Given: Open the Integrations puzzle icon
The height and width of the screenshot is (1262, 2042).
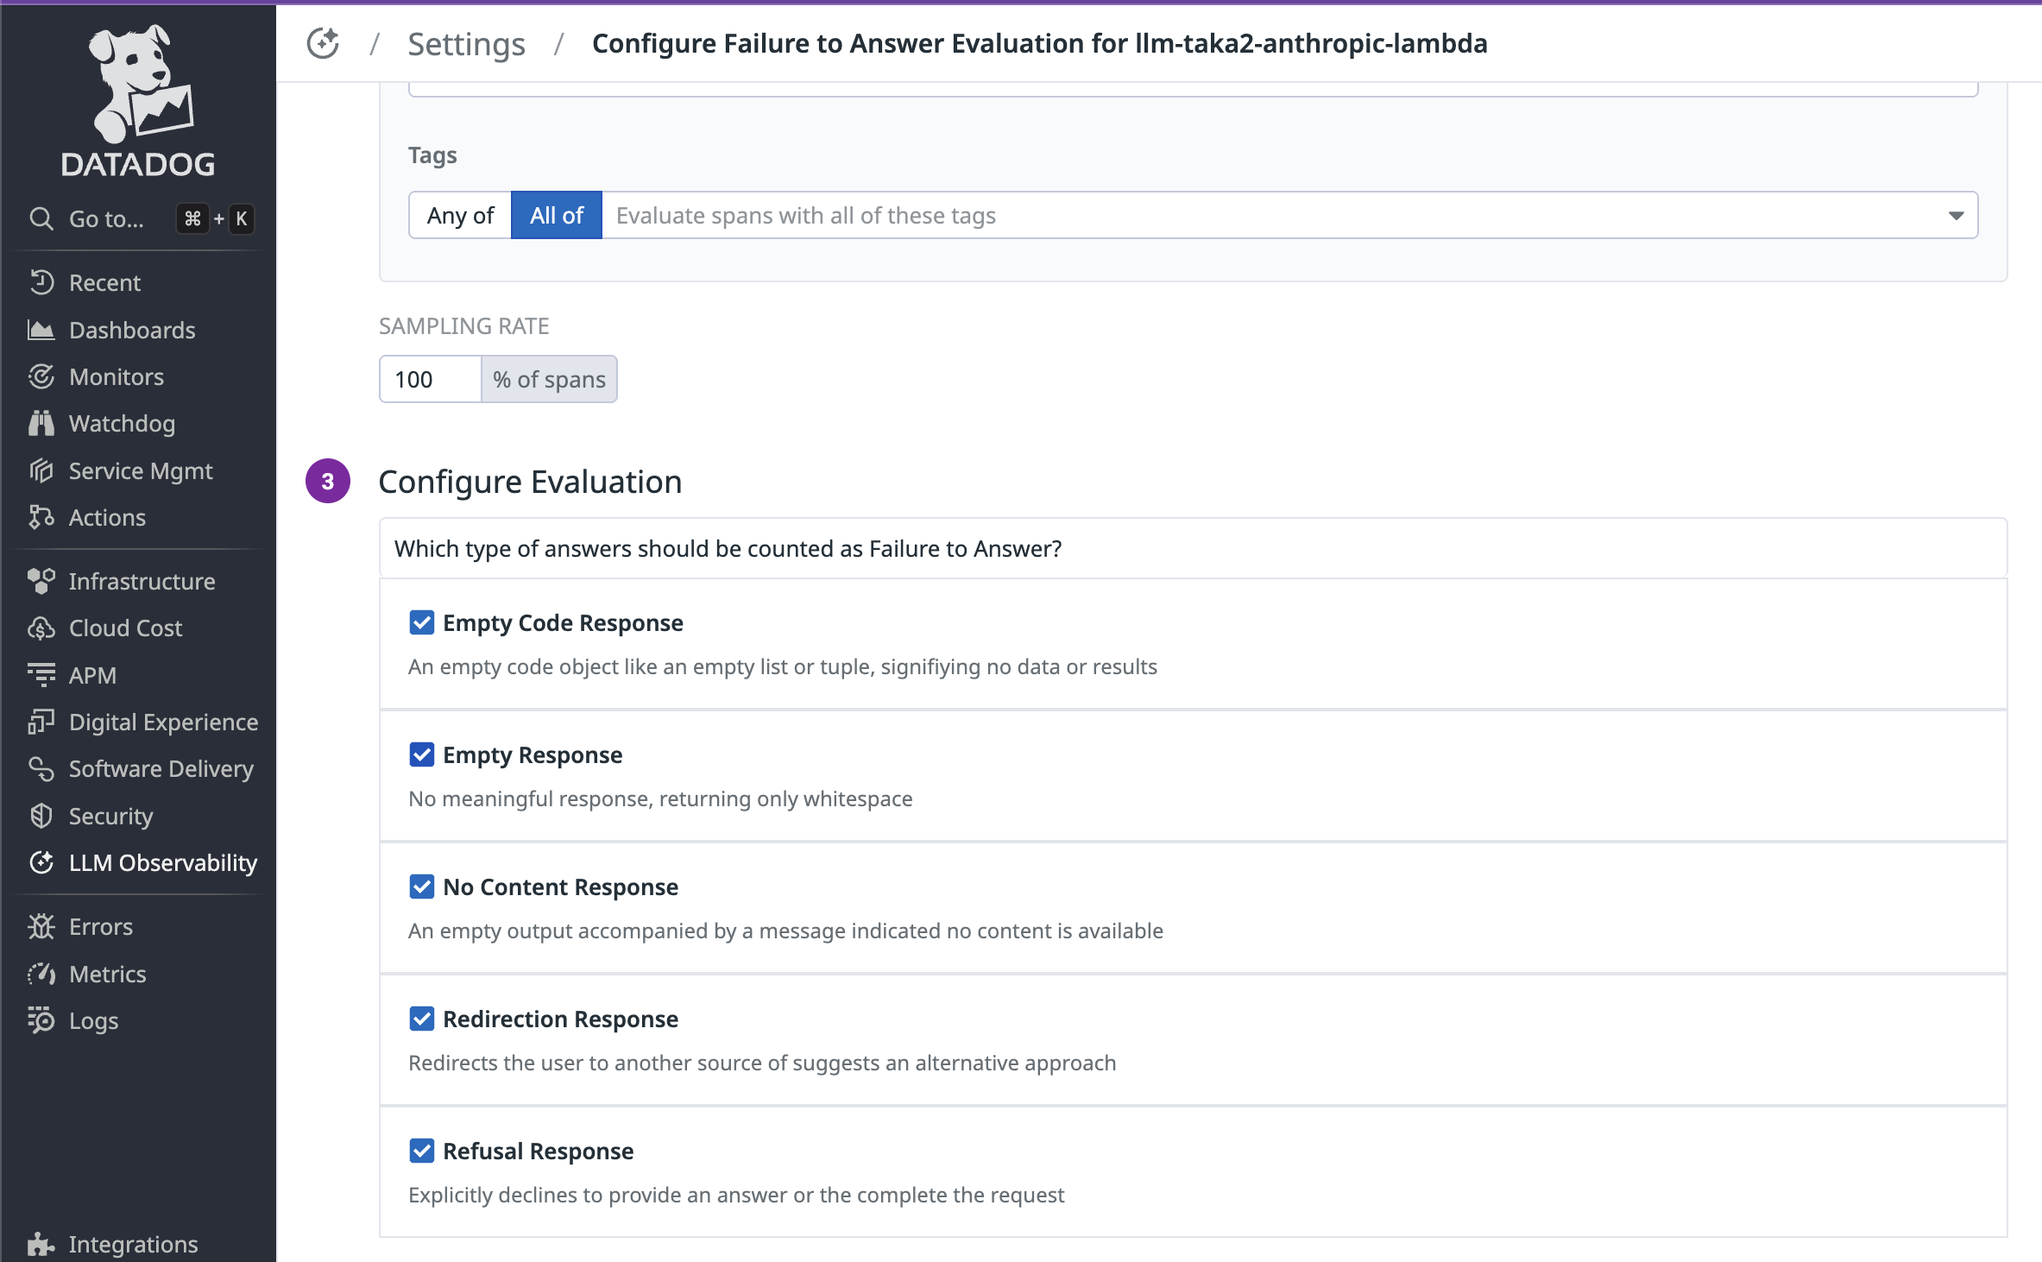Looking at the screenshot, I should click(41, 1244).
